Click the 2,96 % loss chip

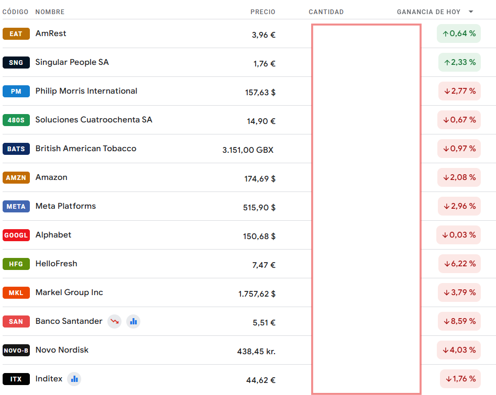click(459, 206)
